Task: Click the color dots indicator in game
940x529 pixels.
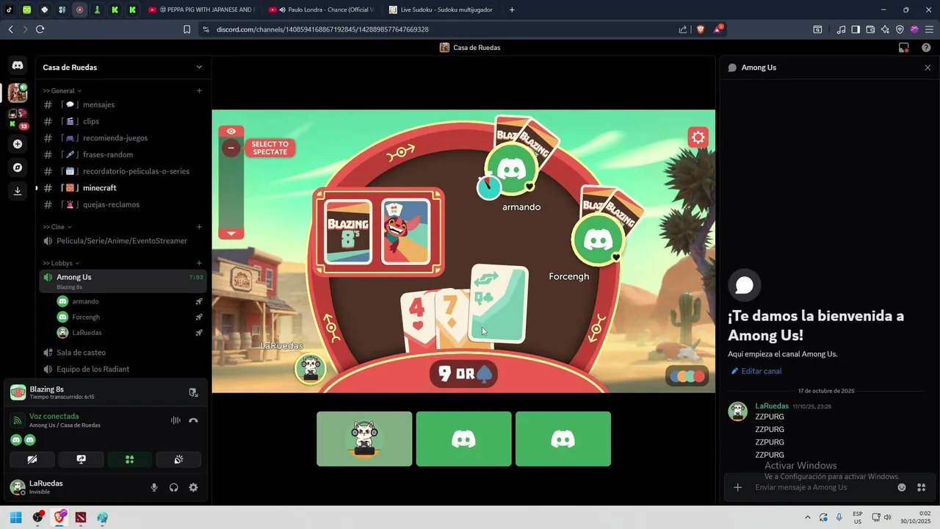Action: pos(687,376)
